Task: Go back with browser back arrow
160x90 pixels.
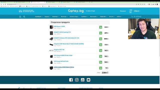Action: tap(1, 4)
